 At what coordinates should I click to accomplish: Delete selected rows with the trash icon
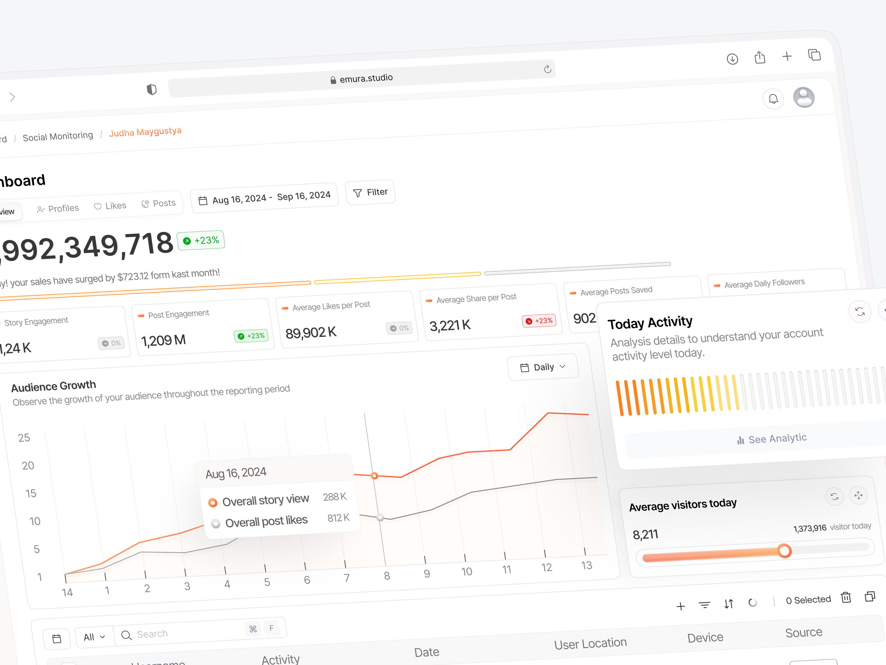pyautogui.click(x=846, y=598)
